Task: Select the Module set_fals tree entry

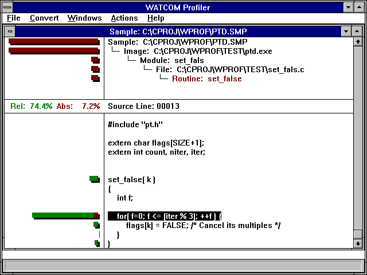Action: (x=172, y=60)
